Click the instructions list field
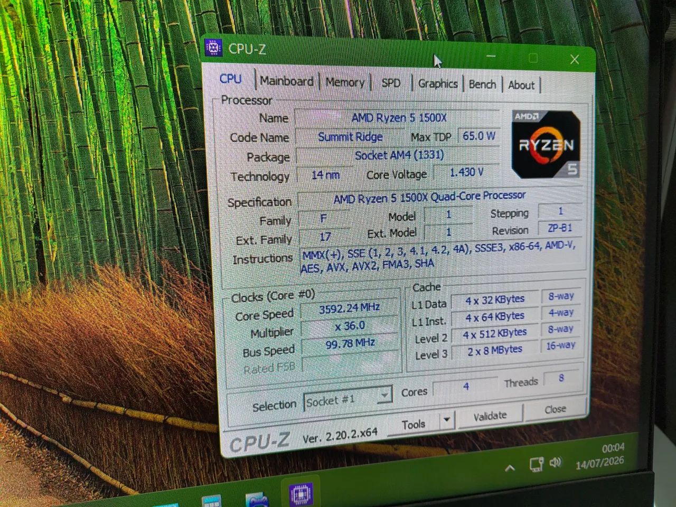The width and height of the screenshot is (676, 507). (441, 256)
